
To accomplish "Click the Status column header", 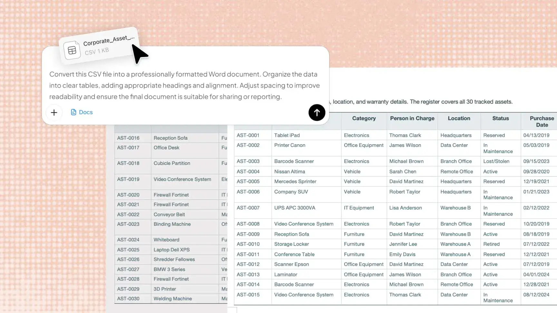I will pos(501,119).
